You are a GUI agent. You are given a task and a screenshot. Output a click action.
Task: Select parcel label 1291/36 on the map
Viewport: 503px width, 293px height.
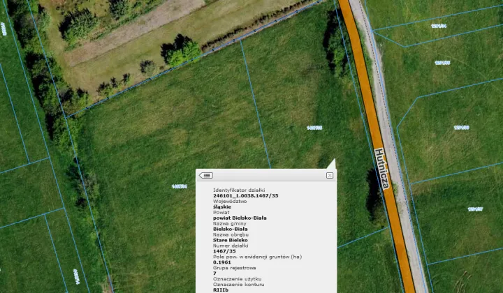pos(462,128)
